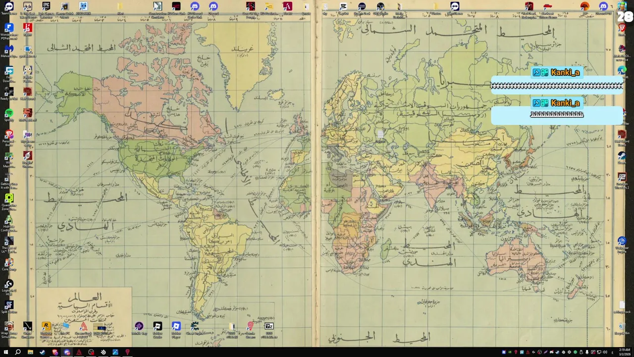Viewport: 634px width, 357px height.
Task: Click the lower Kanki_a chat overlay name
Action: (x=565, y=103)
